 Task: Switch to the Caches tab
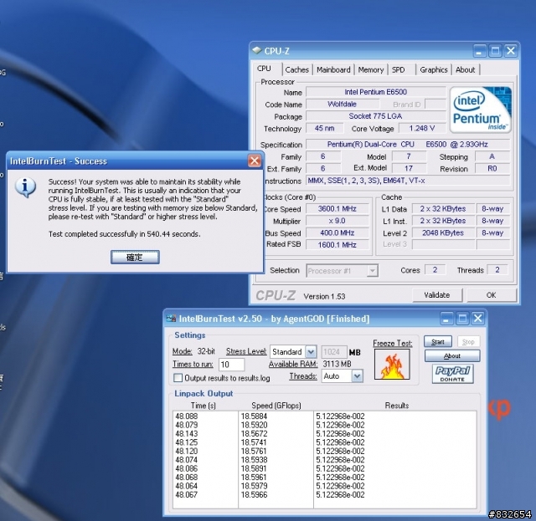(296, 70)
